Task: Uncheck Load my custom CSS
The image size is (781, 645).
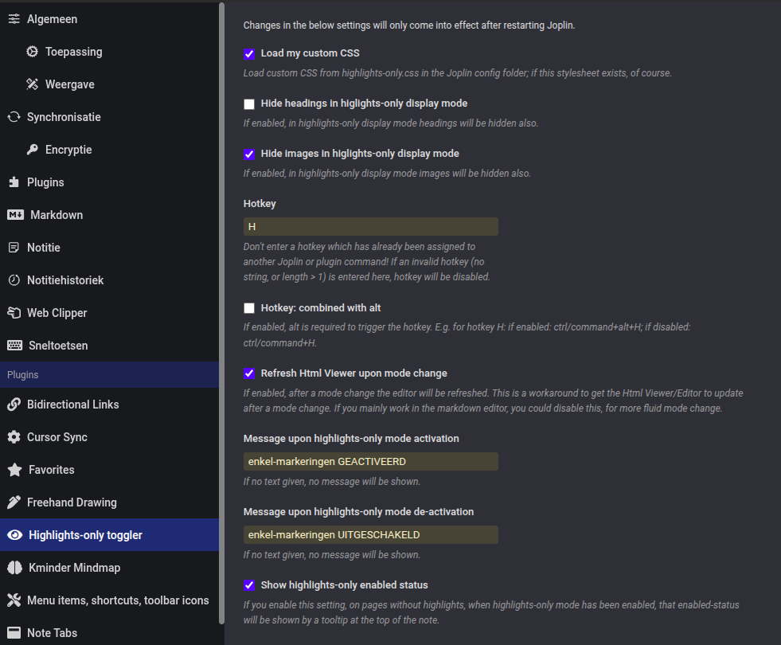Action: click(249, 53)
